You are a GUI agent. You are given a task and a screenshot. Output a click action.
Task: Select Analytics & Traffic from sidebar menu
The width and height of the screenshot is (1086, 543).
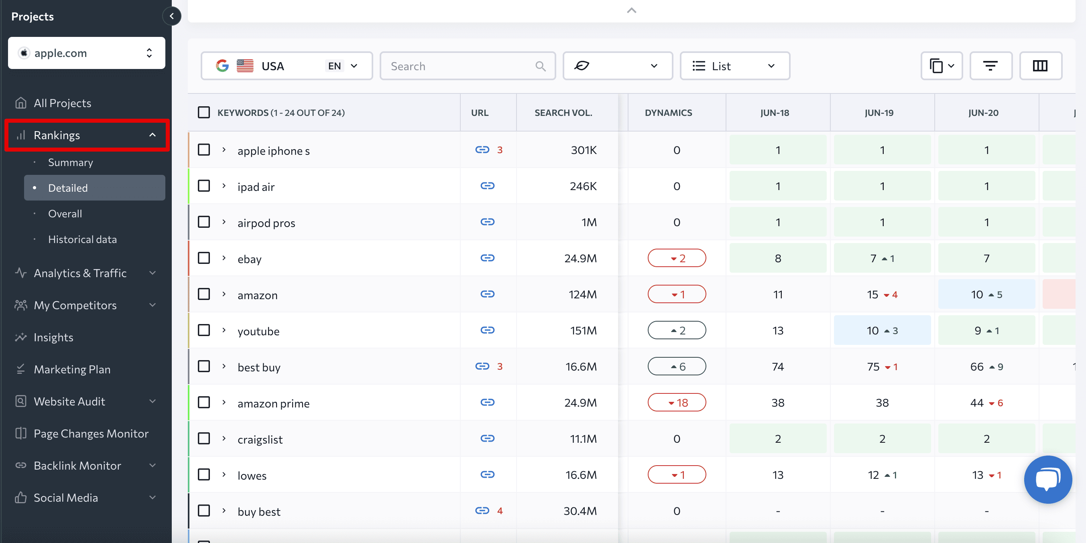point(80,272)
